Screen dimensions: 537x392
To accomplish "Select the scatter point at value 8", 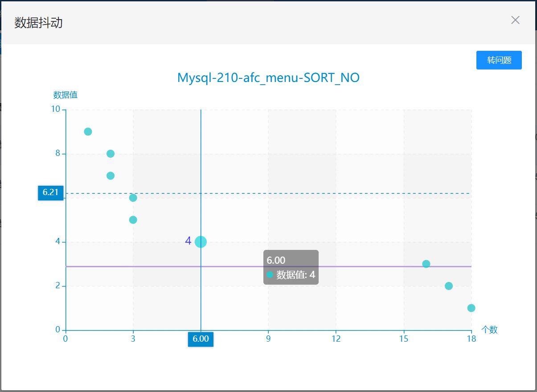I will pyautogui.click(x=111, y=154).
